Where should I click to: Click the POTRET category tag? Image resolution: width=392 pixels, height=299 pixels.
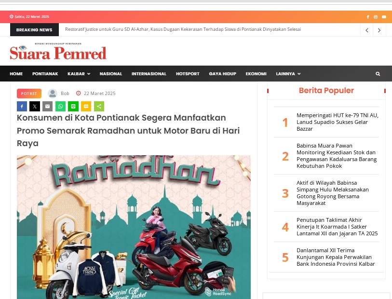(x=29, y=94)
